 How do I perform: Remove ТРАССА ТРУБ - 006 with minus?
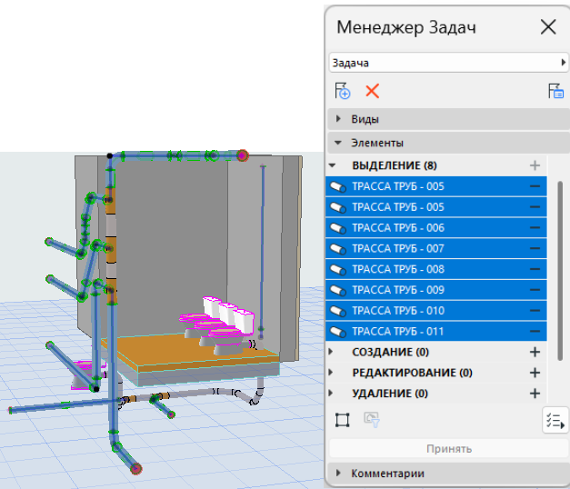pos(535,227)
